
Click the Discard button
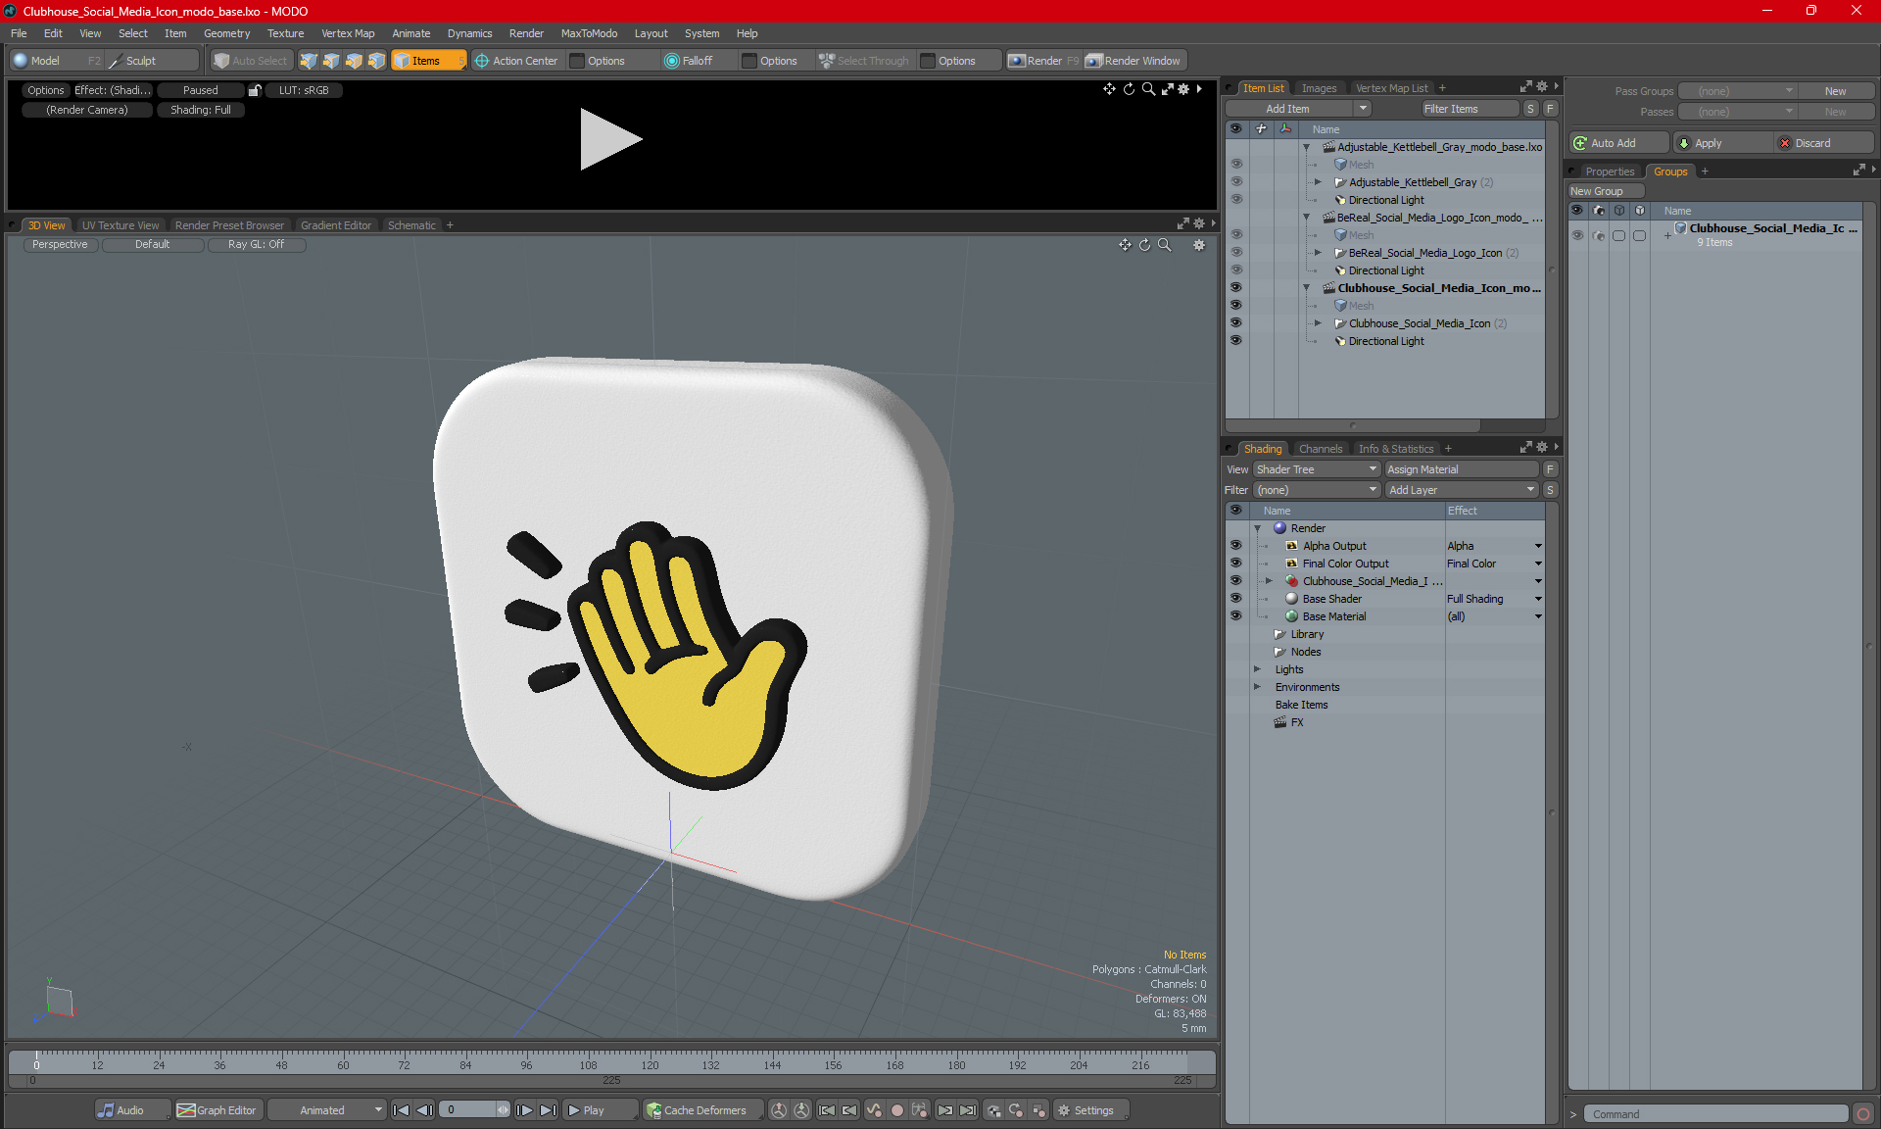(1823, 143)
